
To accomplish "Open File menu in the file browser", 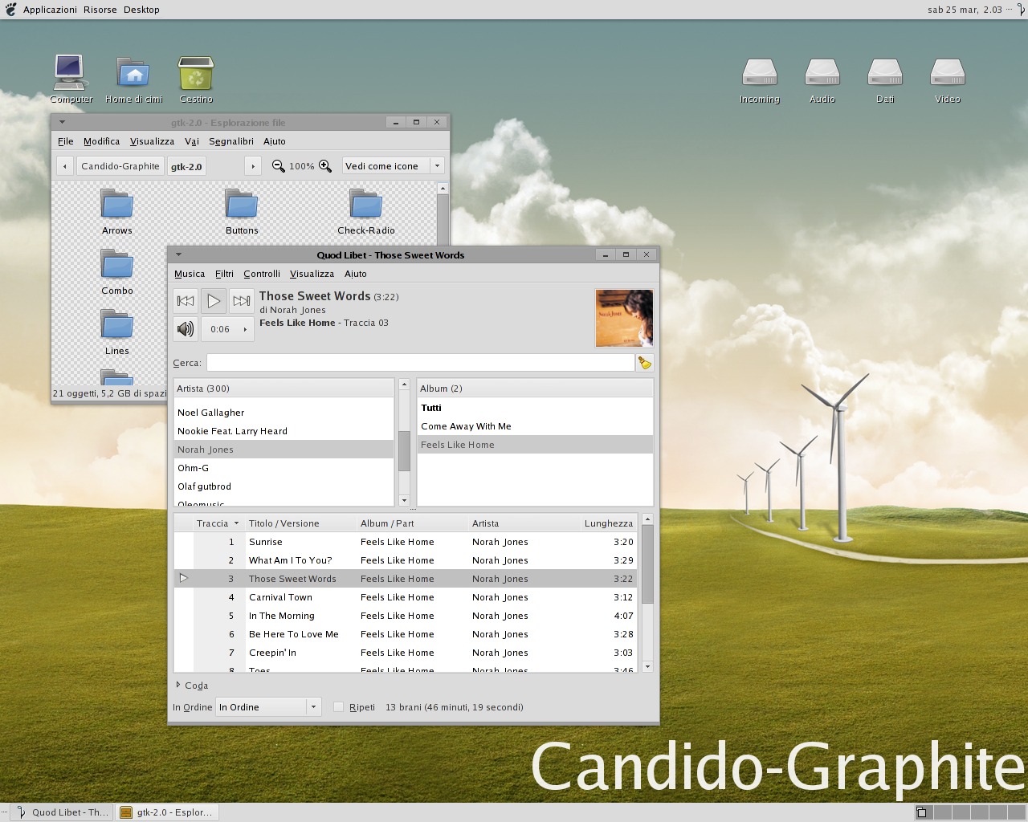I will coord(66,141).
